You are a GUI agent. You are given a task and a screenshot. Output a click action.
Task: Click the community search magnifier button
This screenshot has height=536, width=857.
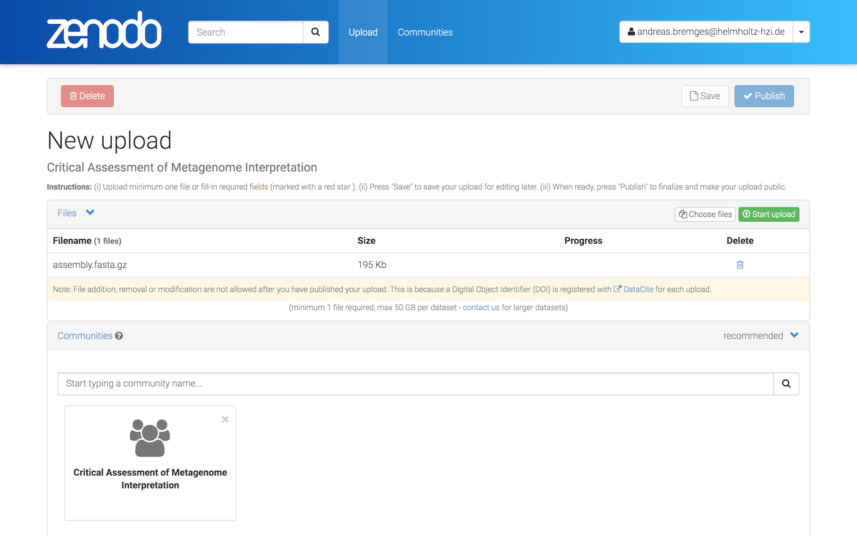tap(786, 383)
